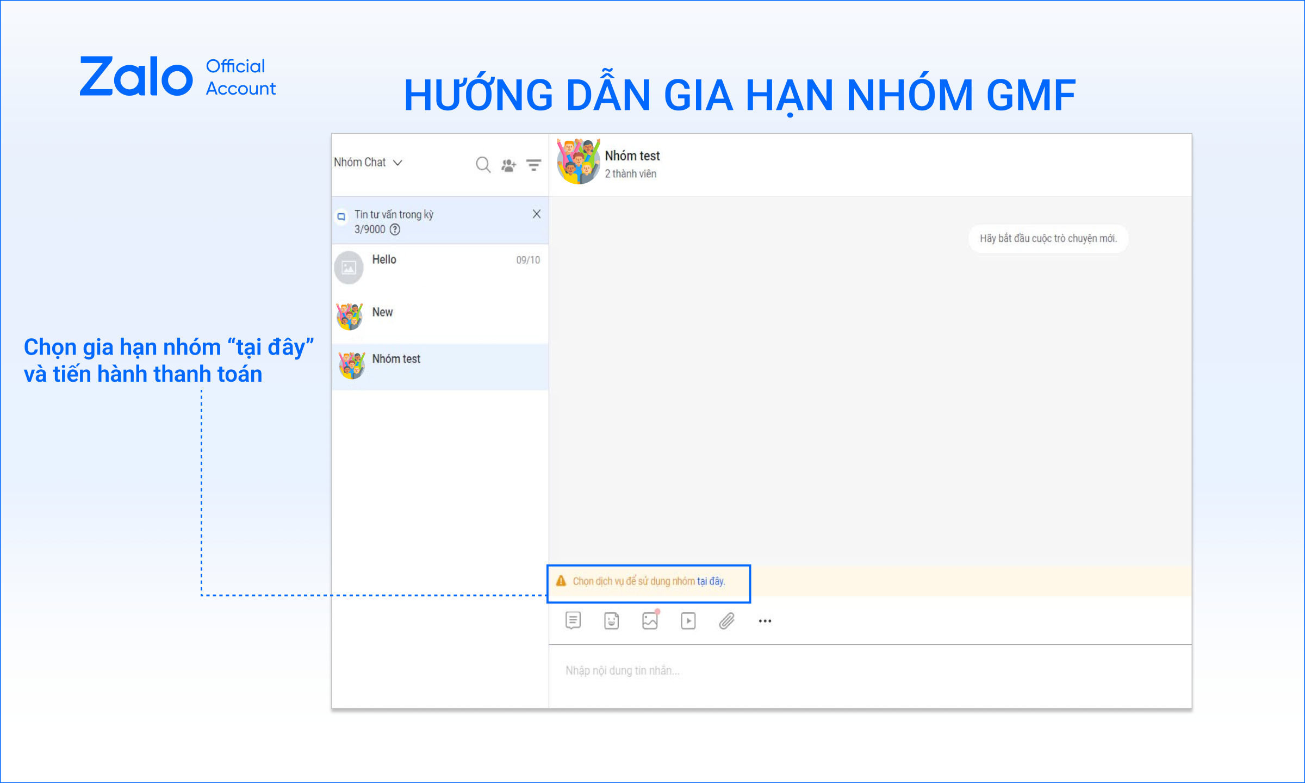This screenshot has height=783, width=1305.
Task: Close the Tin tư vấn trong kỳ banner
Action: pos(536,214)
